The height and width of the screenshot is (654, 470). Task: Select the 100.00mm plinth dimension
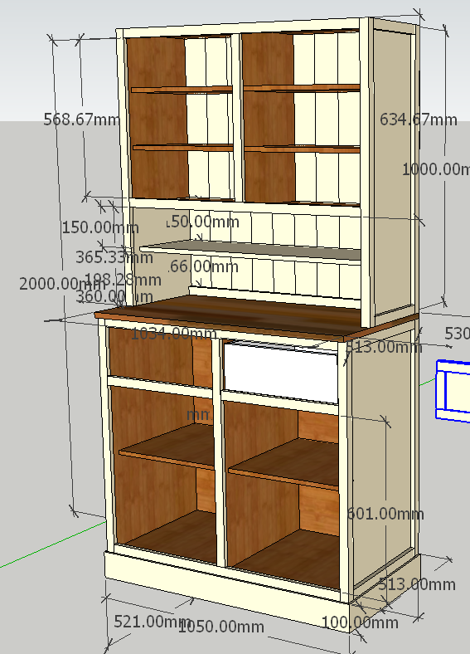tap(360, 622)
